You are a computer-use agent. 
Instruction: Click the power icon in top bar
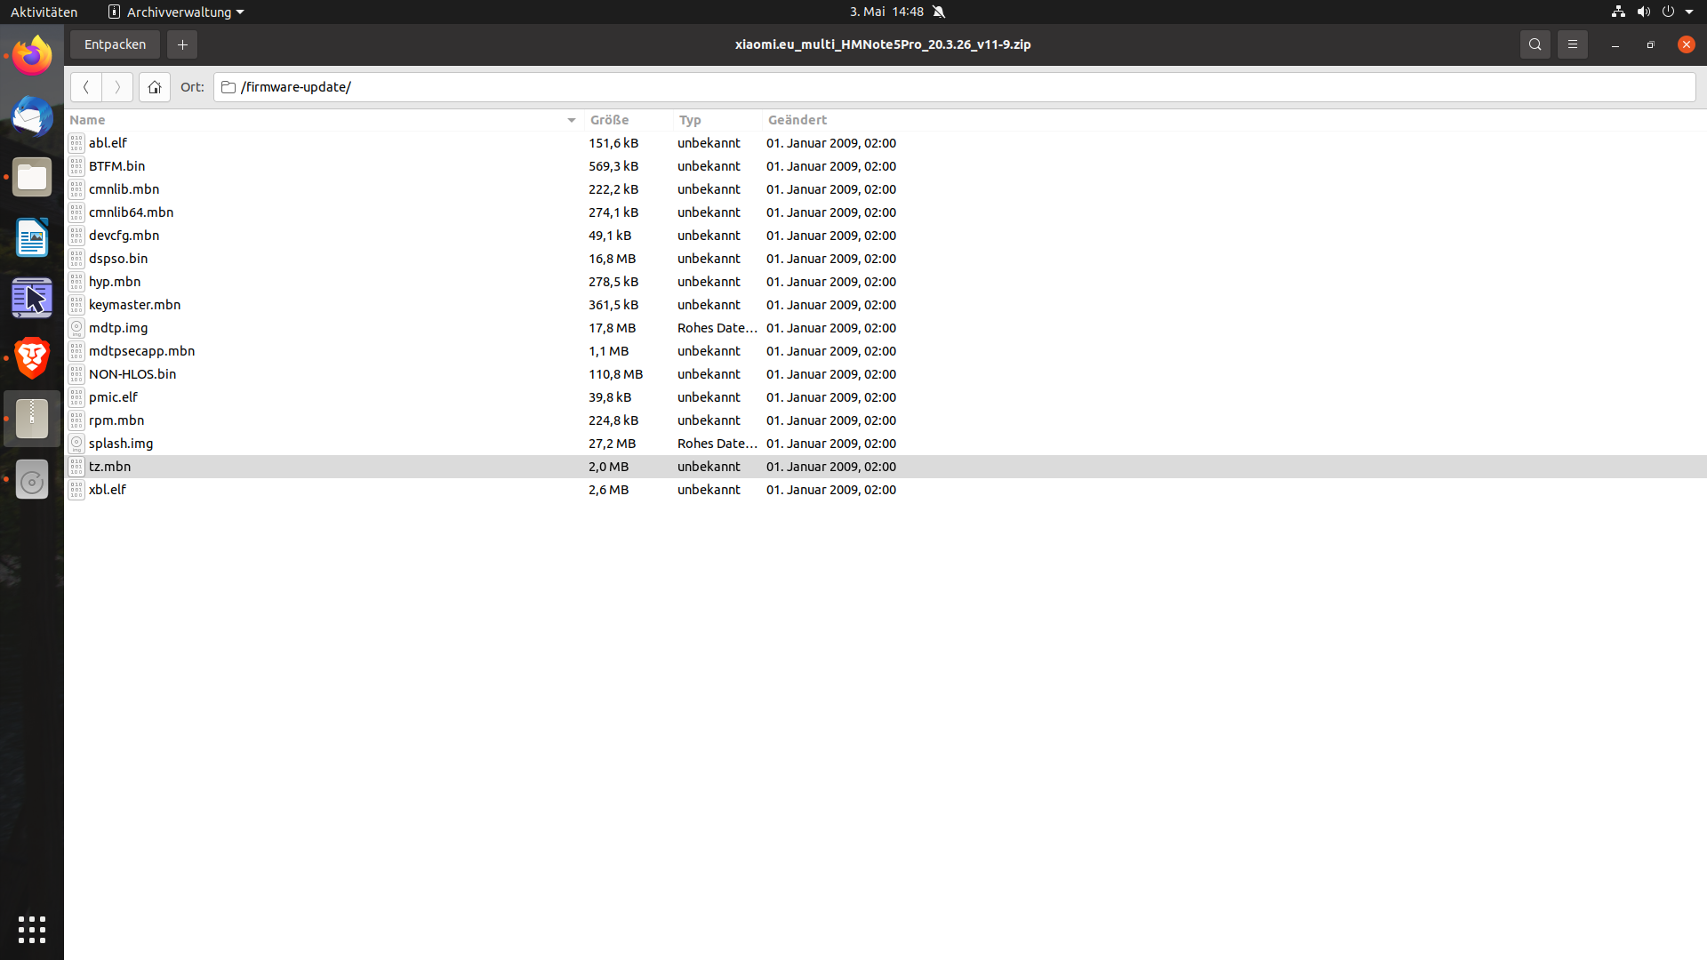pyautogui.click(x=1668, y=12)
